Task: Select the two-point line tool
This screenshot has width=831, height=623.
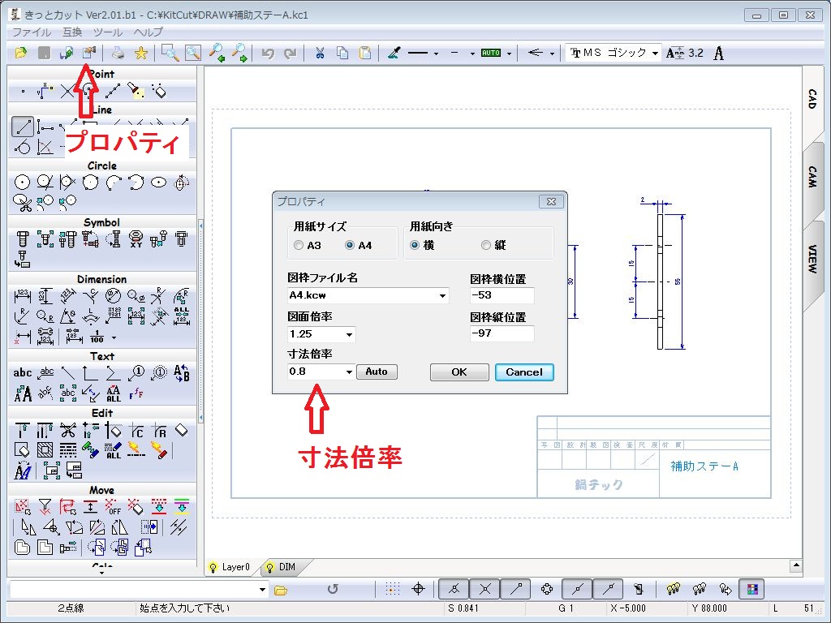Action: (23, 127)
